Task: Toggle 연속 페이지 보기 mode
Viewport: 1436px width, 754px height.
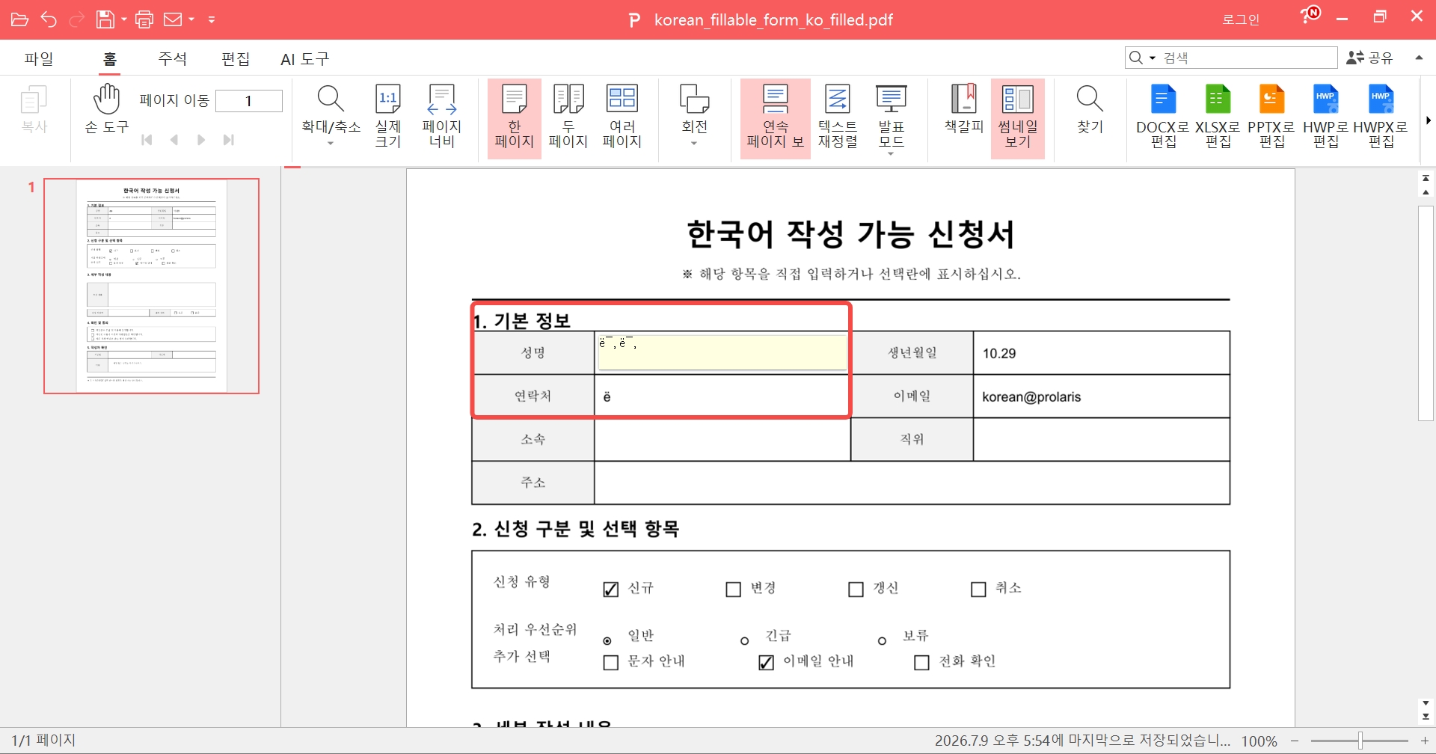Action: pyautogui.click(x=776, y=118)
